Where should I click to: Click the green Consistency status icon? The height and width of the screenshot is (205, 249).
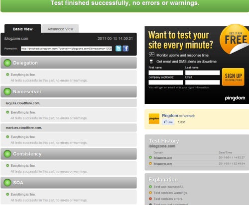[7, 154]
